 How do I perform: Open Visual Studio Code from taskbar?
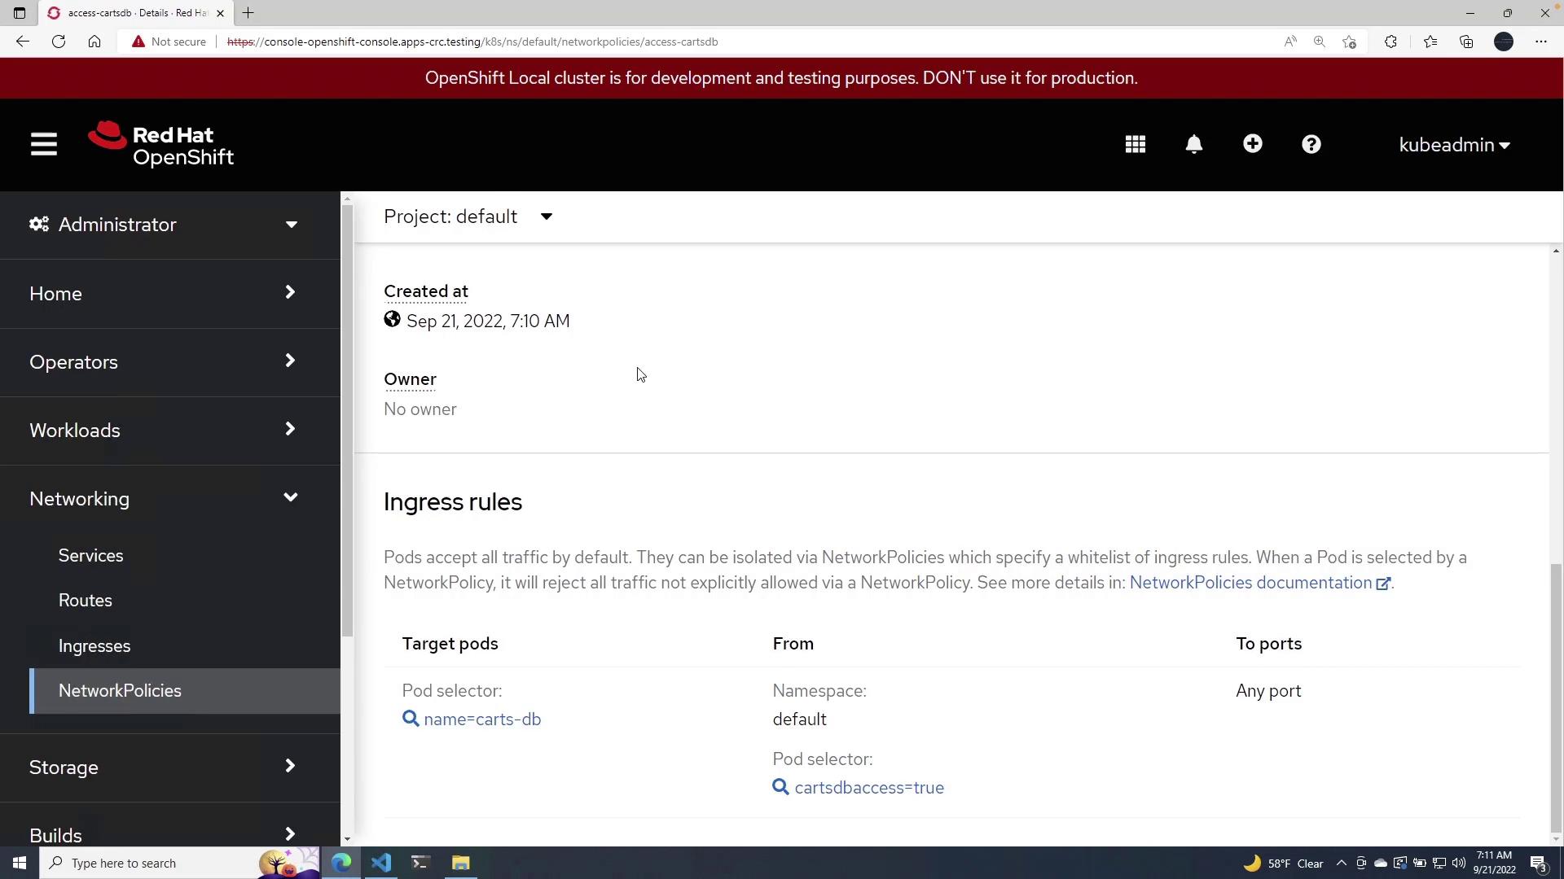click(380, 863)
